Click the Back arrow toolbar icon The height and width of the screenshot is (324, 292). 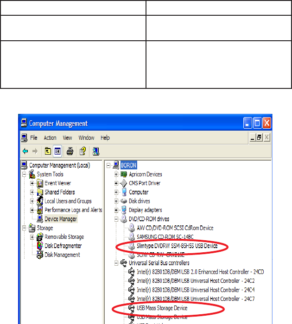click(25, 151)
